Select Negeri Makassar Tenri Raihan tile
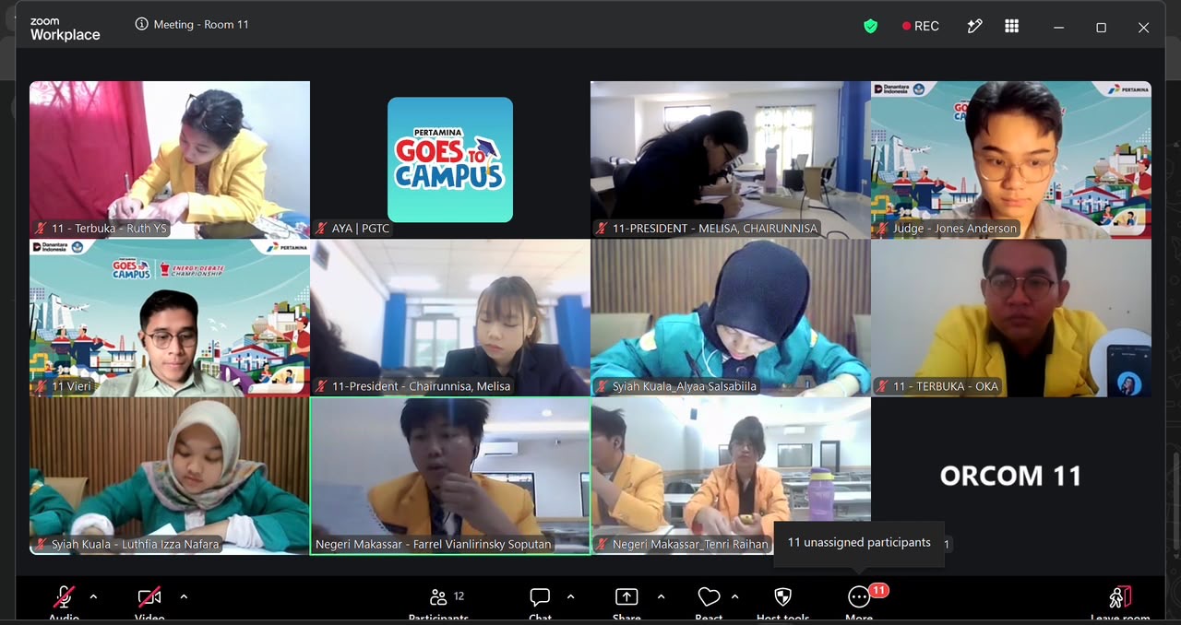The image size is (1181, 625). [731, 476]
